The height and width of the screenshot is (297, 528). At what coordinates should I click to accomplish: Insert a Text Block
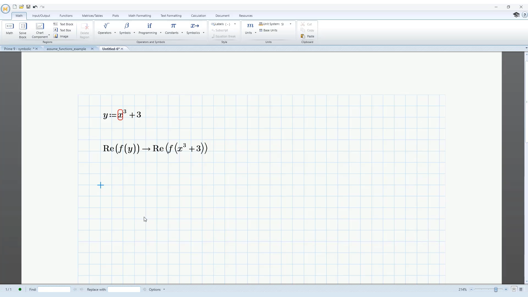64,24
